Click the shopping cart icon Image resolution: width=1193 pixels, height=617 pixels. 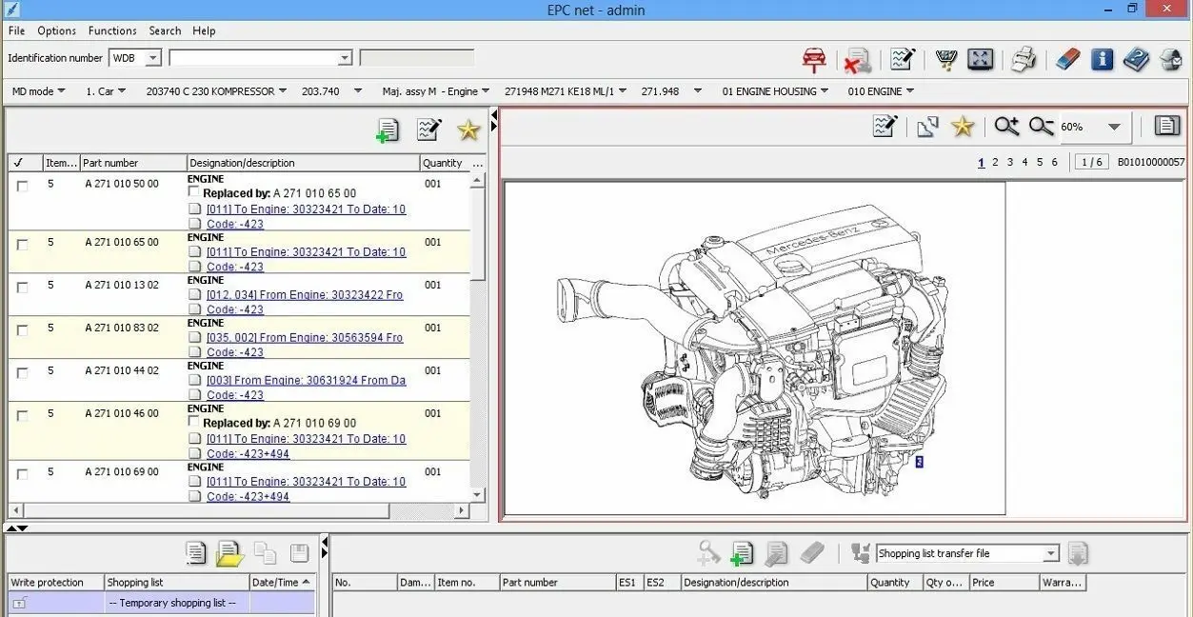pos(945,60)
